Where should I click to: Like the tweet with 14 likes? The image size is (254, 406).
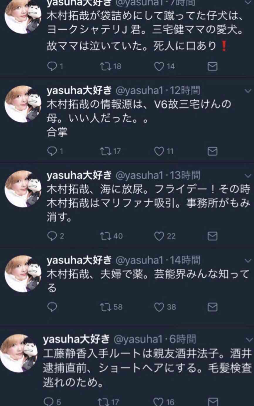tap(159, 67)
